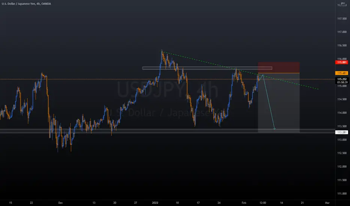Click the white 113.281 target price tag
350x206 pixels.
tap(342, 132)
